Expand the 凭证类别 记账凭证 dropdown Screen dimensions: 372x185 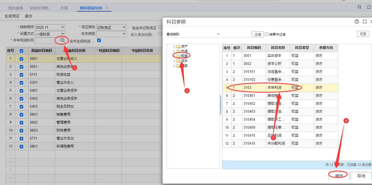(111, 27)
